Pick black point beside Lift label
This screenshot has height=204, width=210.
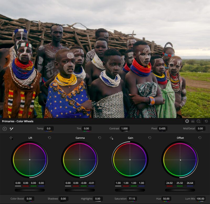pyautogui.click(x=11, y=138)
